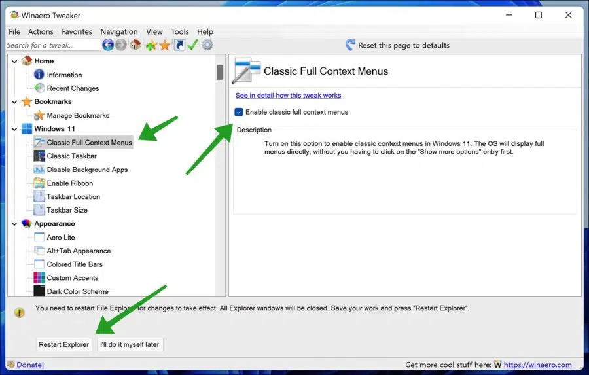The width and height of the screenshot is (589, 375).
Task: Select Disable Background Apps tree item
Action: coord(87,170)
